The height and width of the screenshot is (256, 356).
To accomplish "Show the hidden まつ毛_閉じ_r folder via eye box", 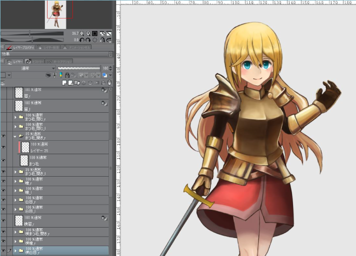I will (x=3, y=117).
